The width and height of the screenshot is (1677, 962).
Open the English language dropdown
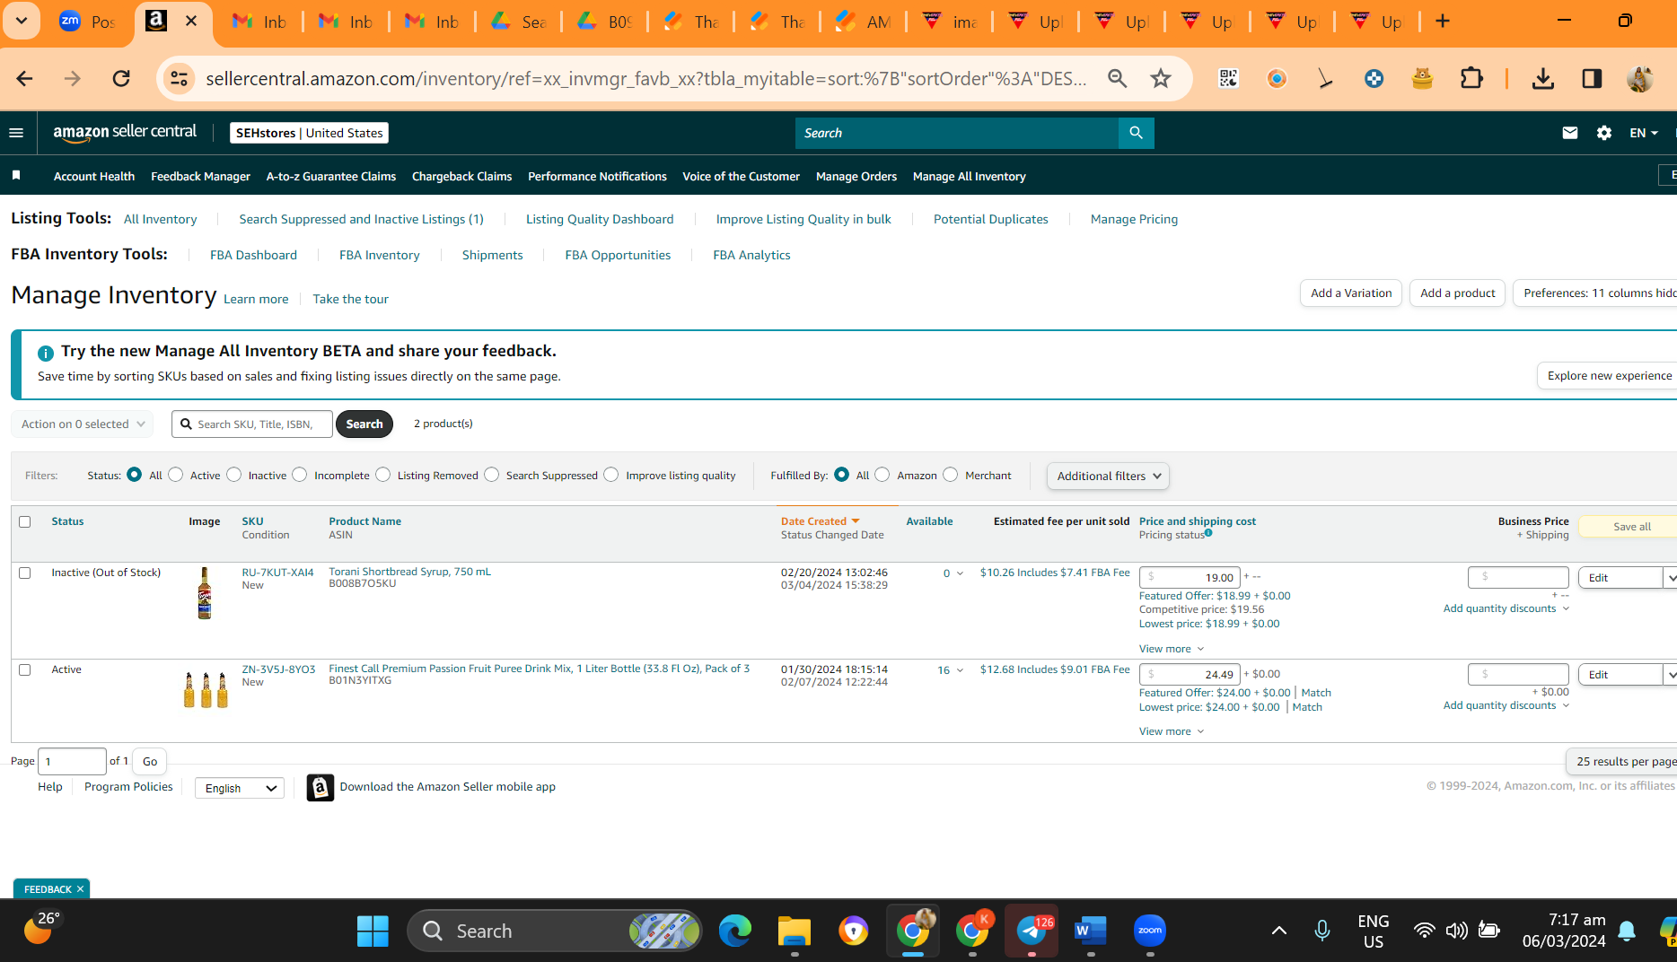(240, 788)
